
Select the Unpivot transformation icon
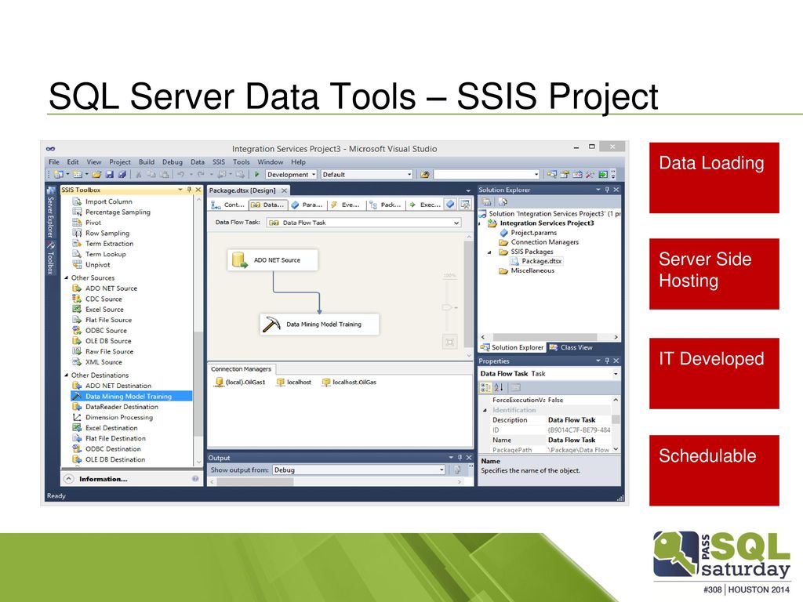click(77, 265)
